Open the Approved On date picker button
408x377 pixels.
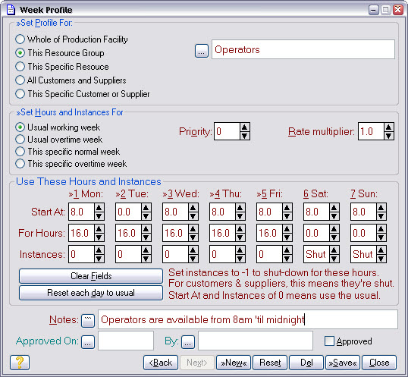(x=88, y=341)
